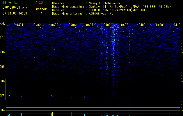Click the HROFFT 1.0.0 title text

tap(23, 2)
